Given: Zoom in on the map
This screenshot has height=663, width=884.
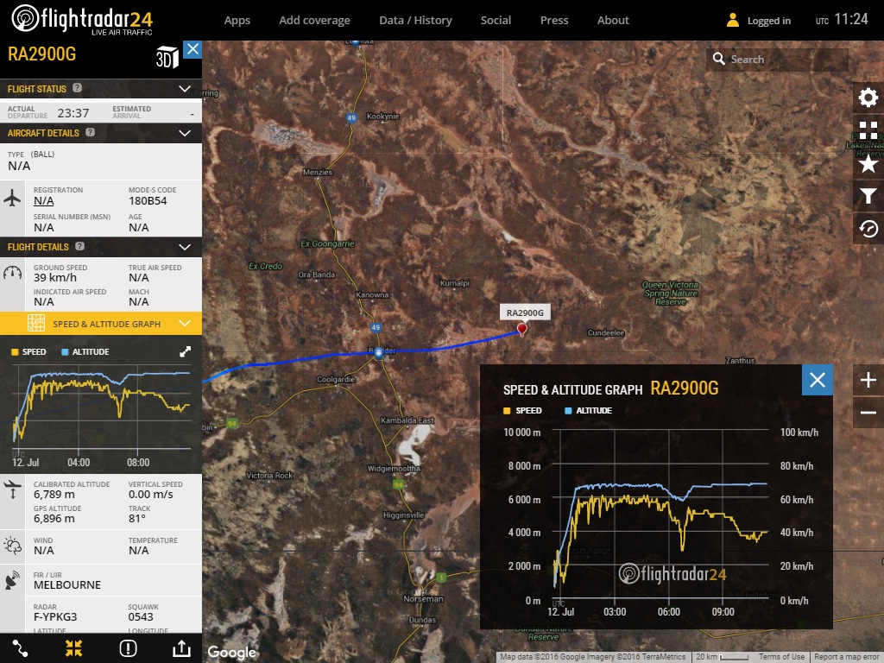Looking at the screenshot, I should pyautogui.click(x=868, y=380).
